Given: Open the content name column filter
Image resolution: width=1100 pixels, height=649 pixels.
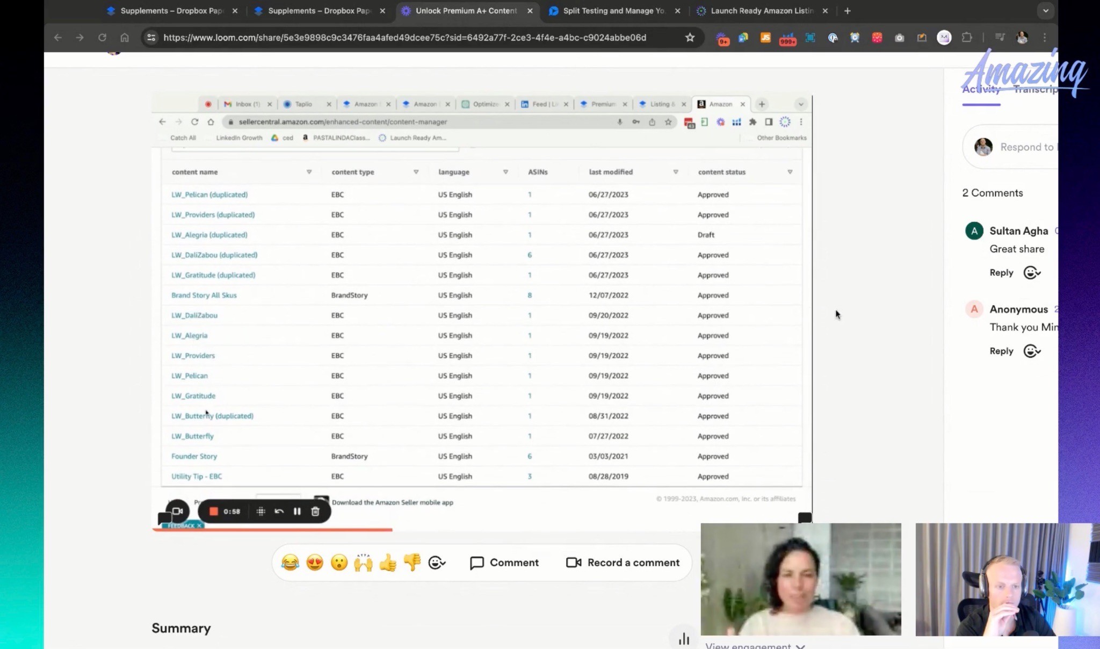Looking at the screenshot, I should 309,172.
